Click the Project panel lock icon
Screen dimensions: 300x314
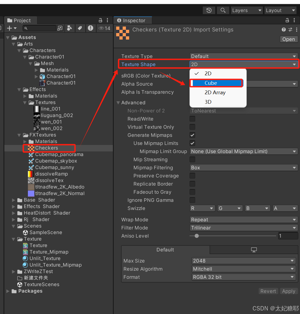(100, 20)
